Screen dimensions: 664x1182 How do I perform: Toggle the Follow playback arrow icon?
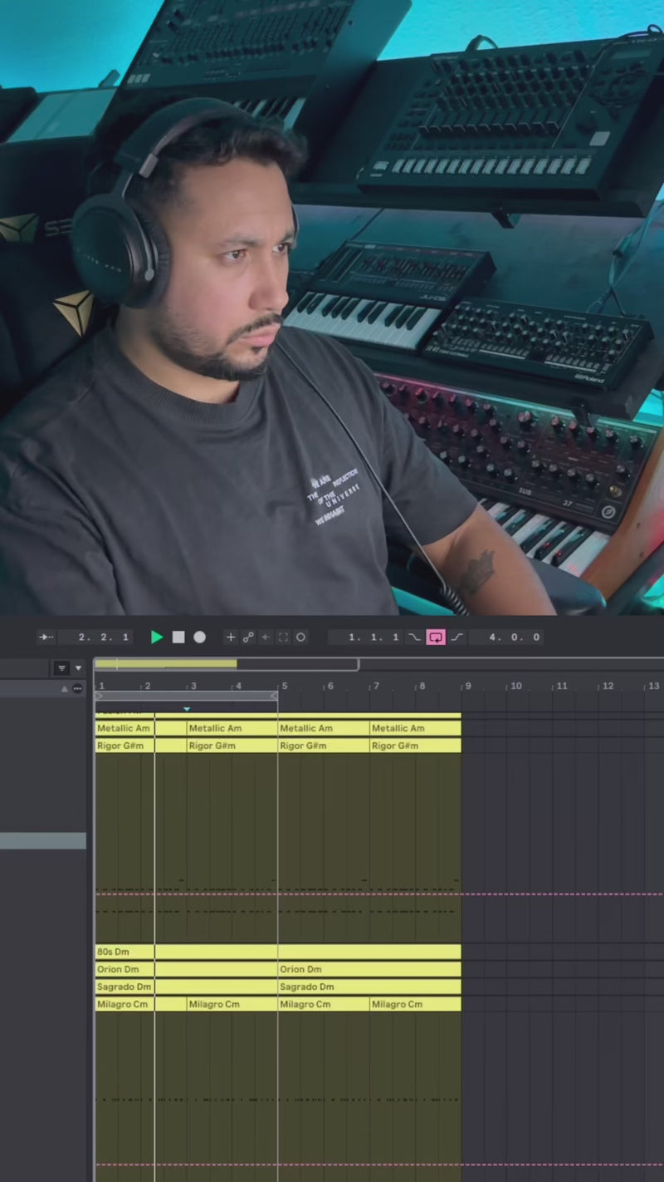[x=46, y=638]
